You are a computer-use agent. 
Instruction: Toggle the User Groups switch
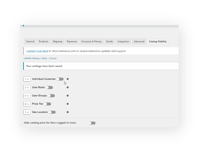click(51, 96)
